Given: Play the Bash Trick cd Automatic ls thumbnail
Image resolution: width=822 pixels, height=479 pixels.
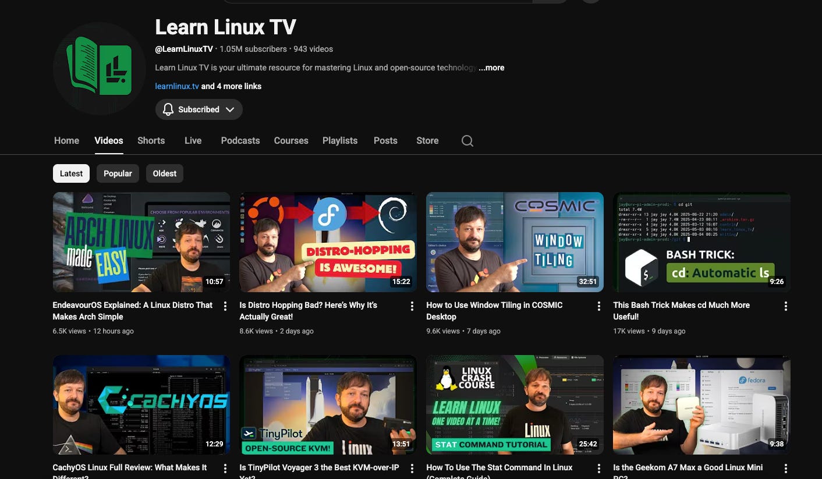Looking at the screenshot, I should [702, 242].
